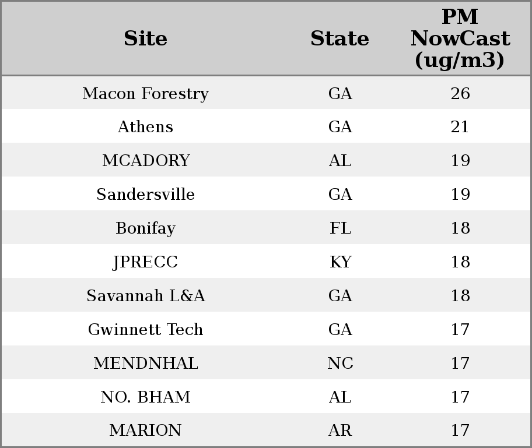Select the Macon Forestry site cell
This screenshot has height=448, width=532.
point(145,93)
